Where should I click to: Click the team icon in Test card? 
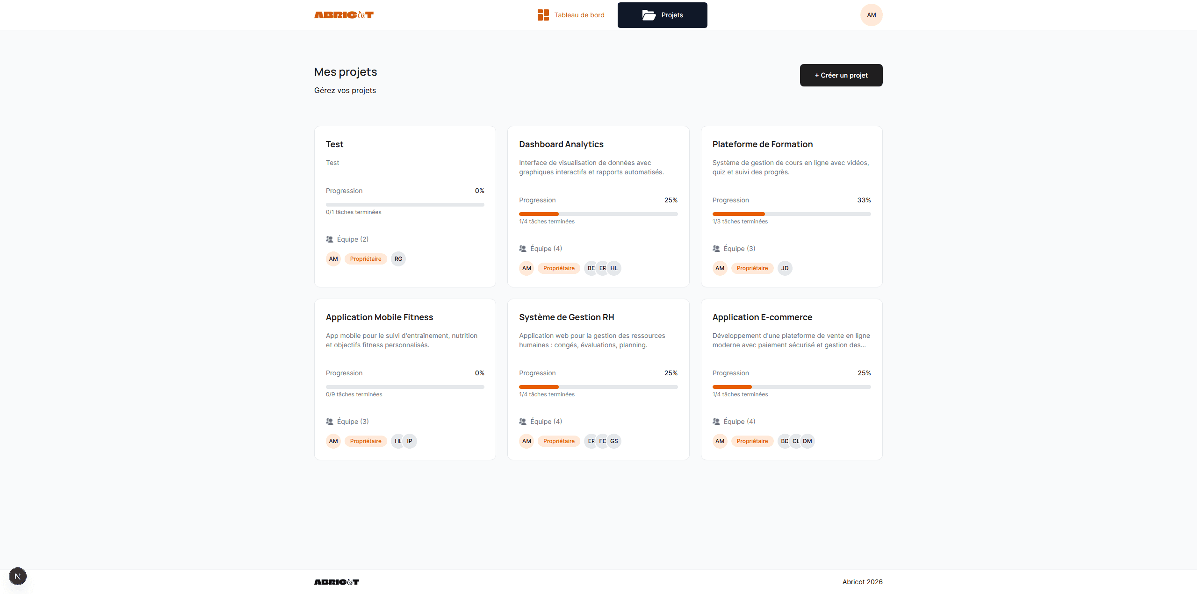pyautogui.click(x=330, y=239)
